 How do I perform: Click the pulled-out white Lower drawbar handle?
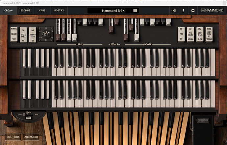pyautogui.click(x=137, y=37)
